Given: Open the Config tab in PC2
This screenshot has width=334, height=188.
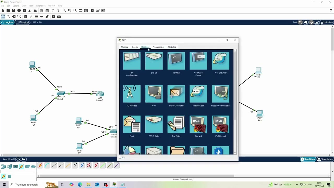Looking at the screenshot, I should (135, 47).
